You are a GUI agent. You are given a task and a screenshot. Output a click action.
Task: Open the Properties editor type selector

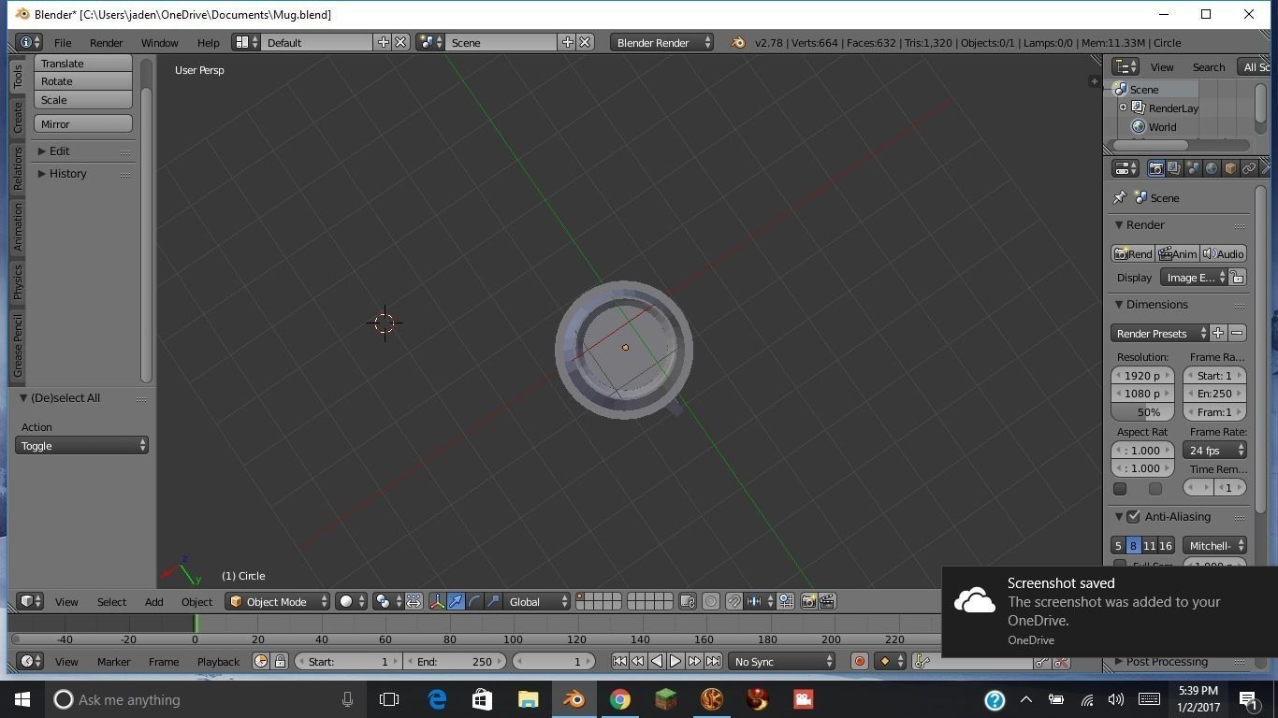coord(1126,168)
